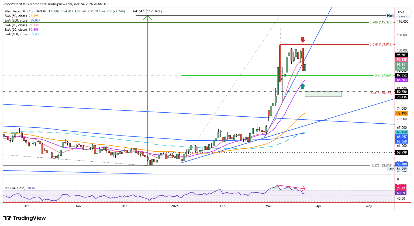Click the 74.77 RSI value label

pos(401,189)
